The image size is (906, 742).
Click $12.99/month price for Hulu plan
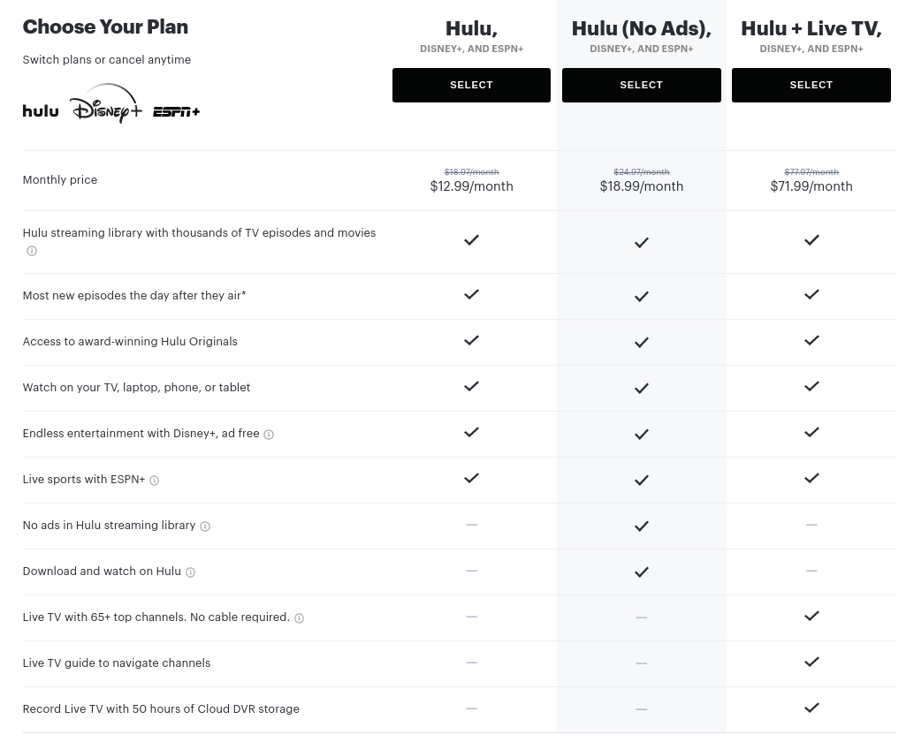tap(471, 186)
